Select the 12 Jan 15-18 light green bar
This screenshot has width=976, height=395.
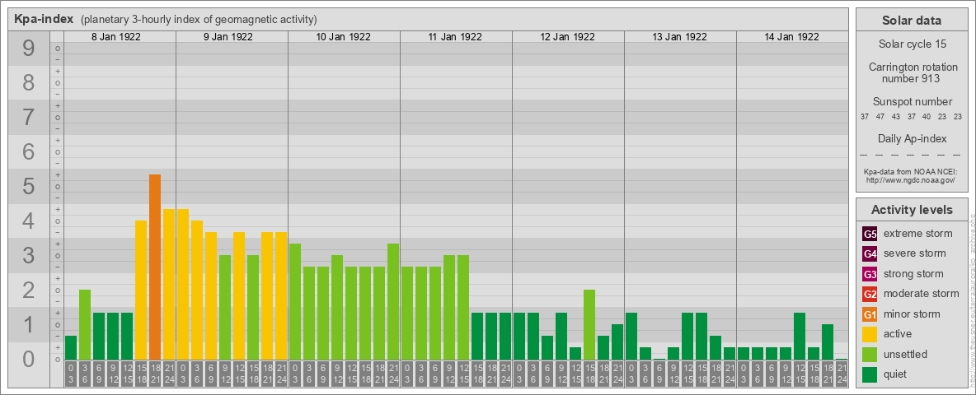point(589,325)
